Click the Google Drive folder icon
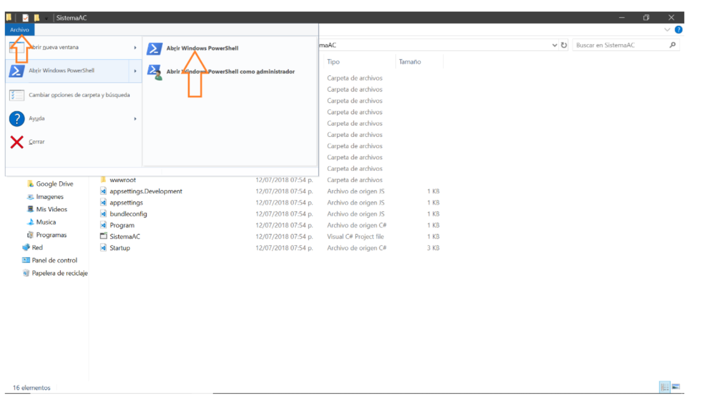Viewport: 703px width, 399px height. [31, 184]
